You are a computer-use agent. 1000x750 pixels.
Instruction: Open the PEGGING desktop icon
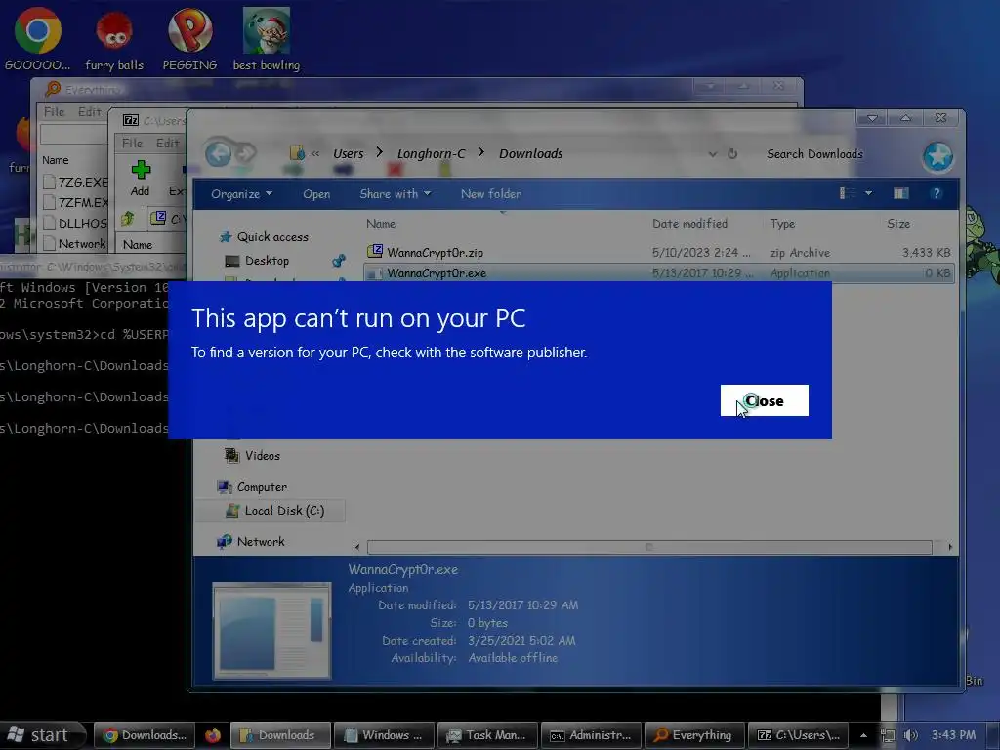pyautogui.click(x=189, y=39)
